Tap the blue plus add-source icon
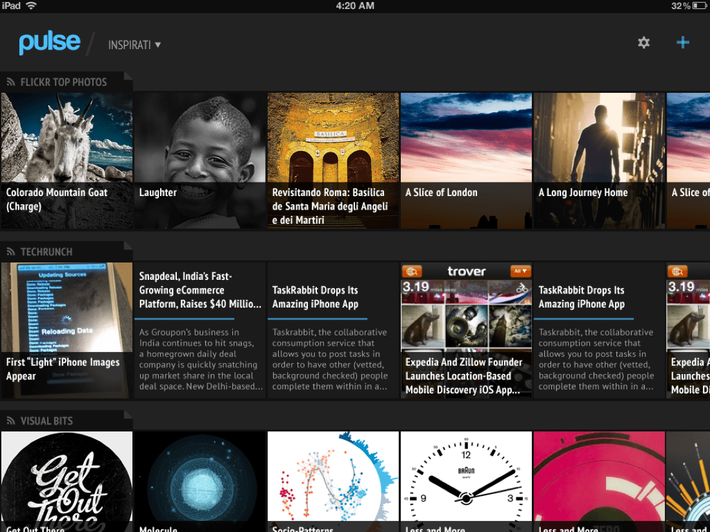 (x=682, y=43)
